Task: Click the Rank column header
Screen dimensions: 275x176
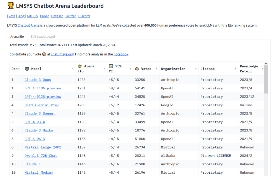Action: [x=16, y=69]
